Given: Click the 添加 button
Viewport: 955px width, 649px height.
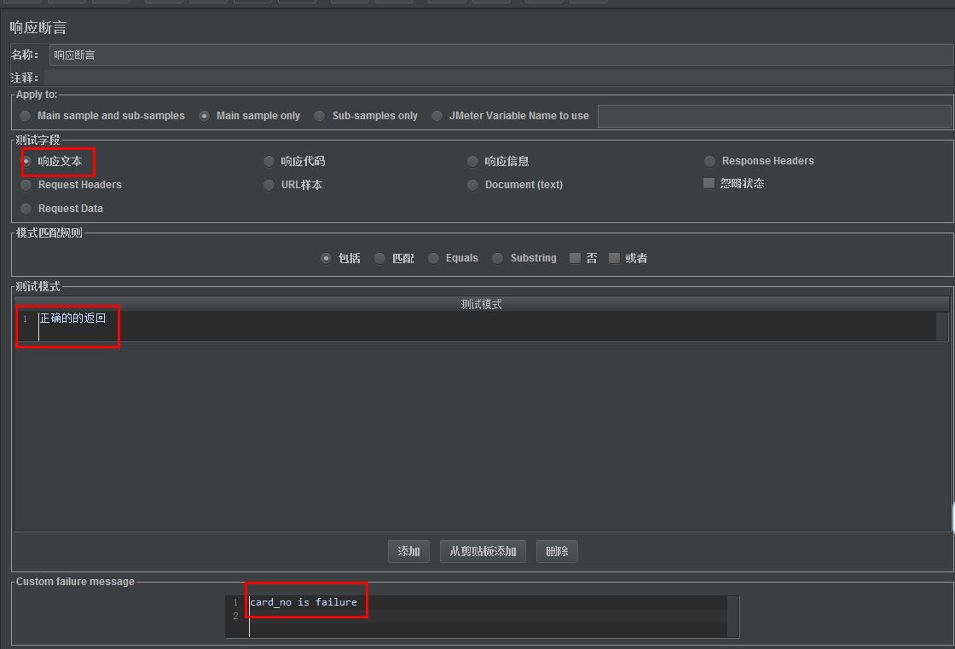Looking at the screenshot, I should [x=408, y=551].
